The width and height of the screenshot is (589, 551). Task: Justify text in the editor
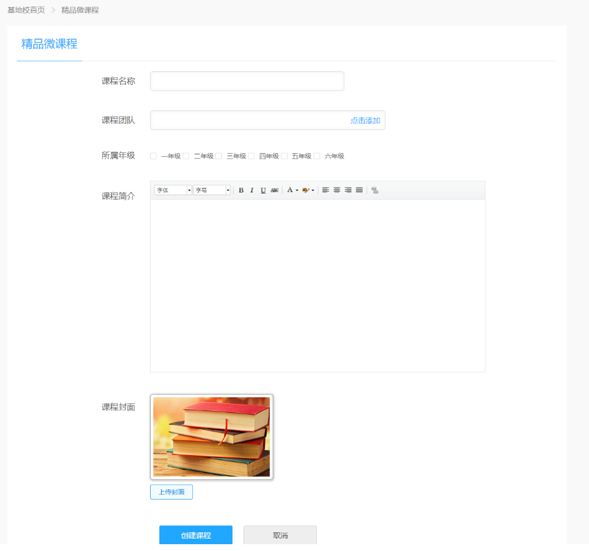tap(359, 190)
